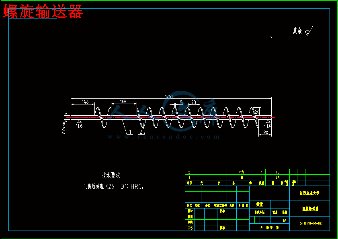Select the 调质处理 (26--31) HRC note

pyautogui.click(x=114, y=186)
